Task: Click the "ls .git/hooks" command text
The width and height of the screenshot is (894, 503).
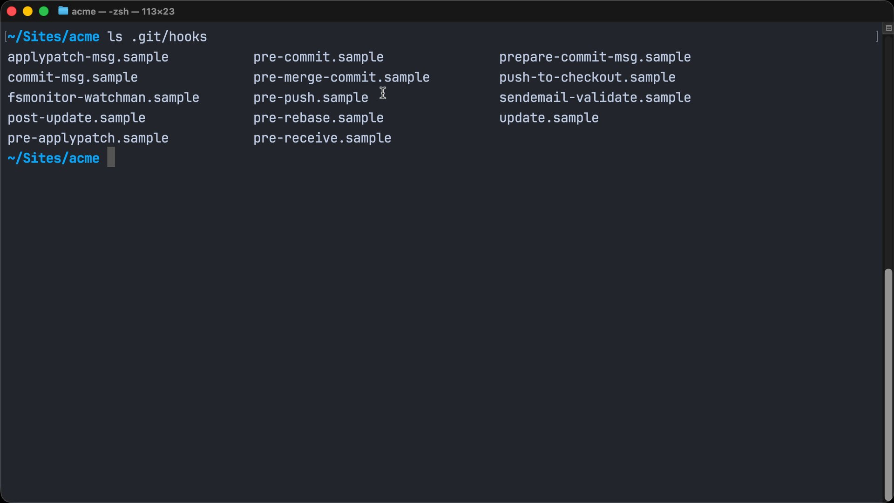Action: [x=157, y=37]
